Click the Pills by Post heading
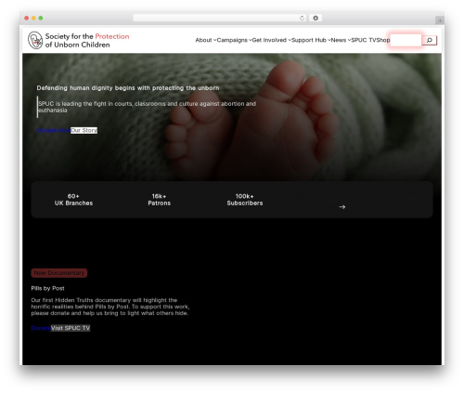464x393 pixels. tap(47, 288)
